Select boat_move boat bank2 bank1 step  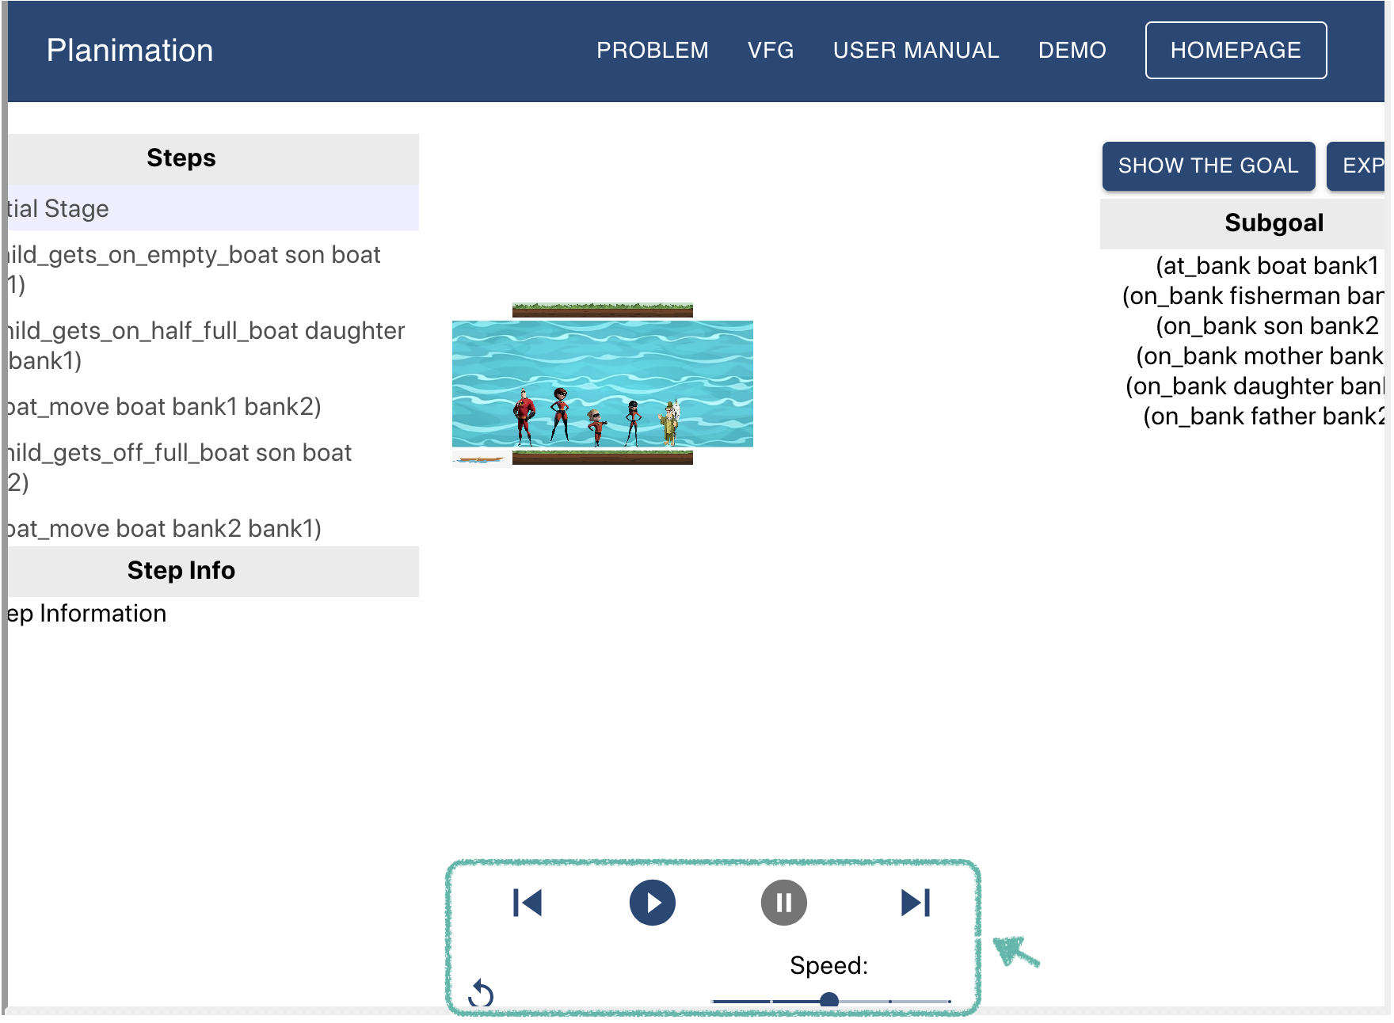tap(213, 528)
